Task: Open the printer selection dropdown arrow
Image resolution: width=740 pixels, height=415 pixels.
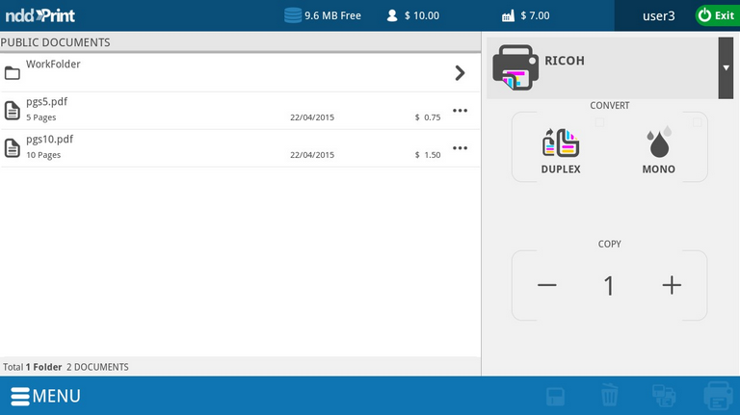Action: [x=726, y=67]
